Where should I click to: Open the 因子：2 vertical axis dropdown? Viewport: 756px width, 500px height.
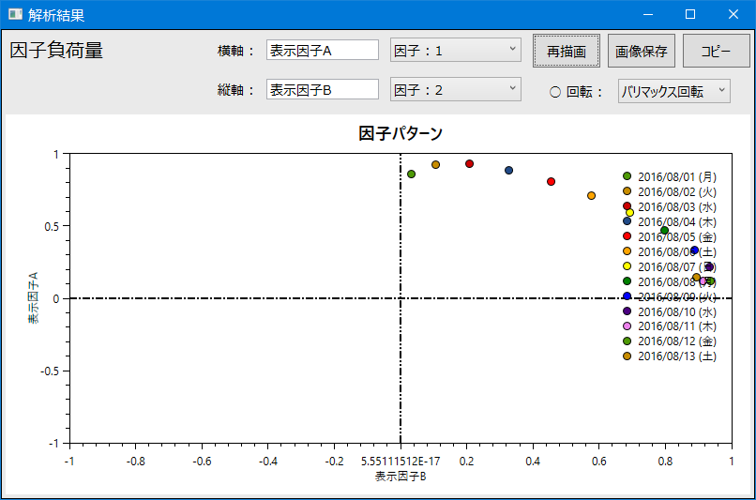pyautogui.click(x=456, y=90)
